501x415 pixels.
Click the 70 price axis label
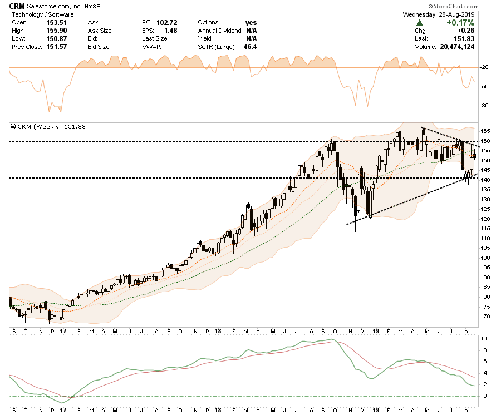pyautogui.click(x=487, y=317)
